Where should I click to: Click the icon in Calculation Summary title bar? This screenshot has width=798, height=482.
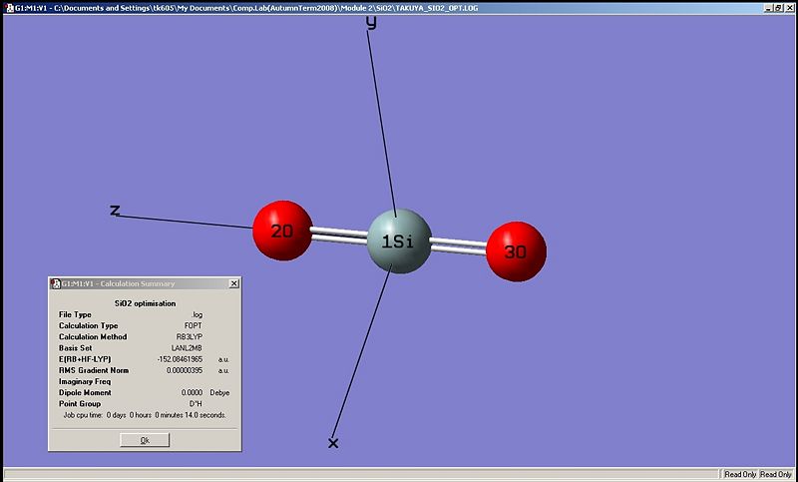pos(56,283)
